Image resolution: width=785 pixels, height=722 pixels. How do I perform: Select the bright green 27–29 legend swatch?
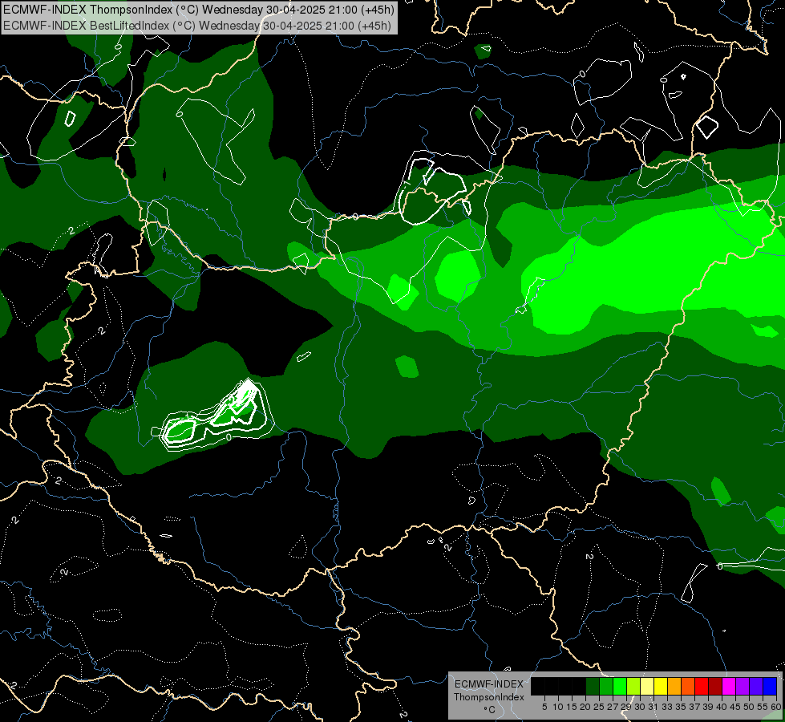[620, 686]
